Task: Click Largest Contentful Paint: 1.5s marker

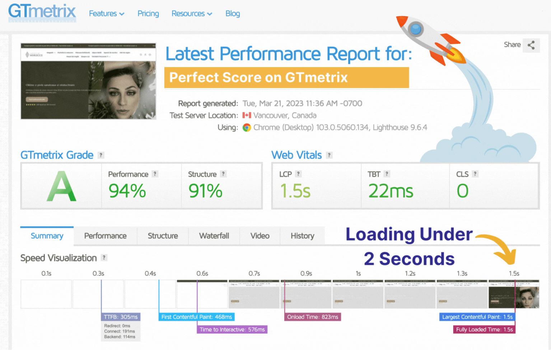Action: click(477, 317)
